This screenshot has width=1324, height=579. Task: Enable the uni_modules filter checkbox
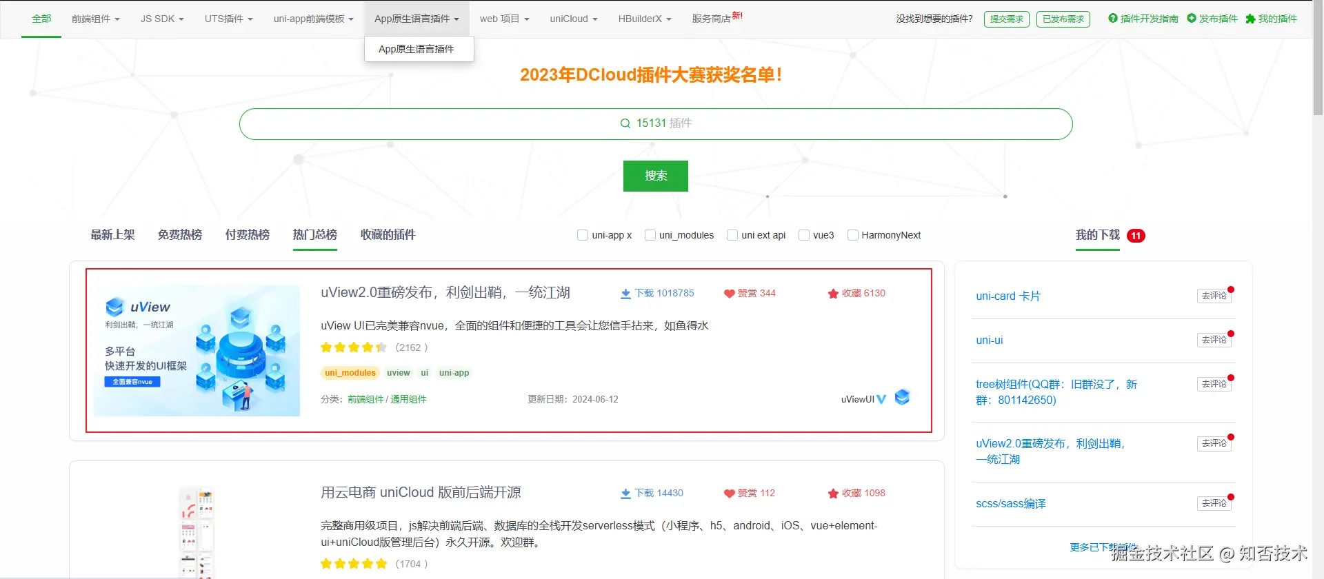point(650,235)
